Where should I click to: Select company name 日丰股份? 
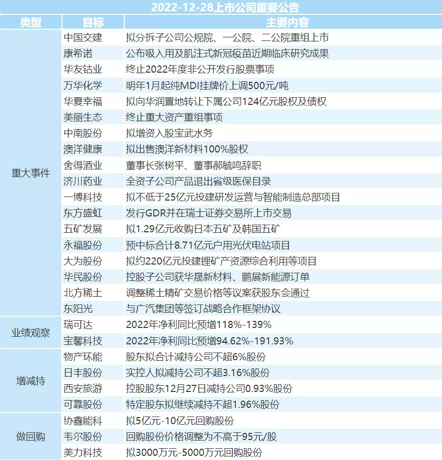point(83,373)
